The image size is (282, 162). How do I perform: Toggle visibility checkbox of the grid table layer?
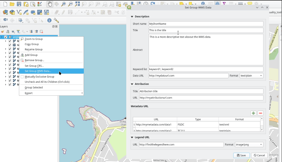(x=10, y=45)
